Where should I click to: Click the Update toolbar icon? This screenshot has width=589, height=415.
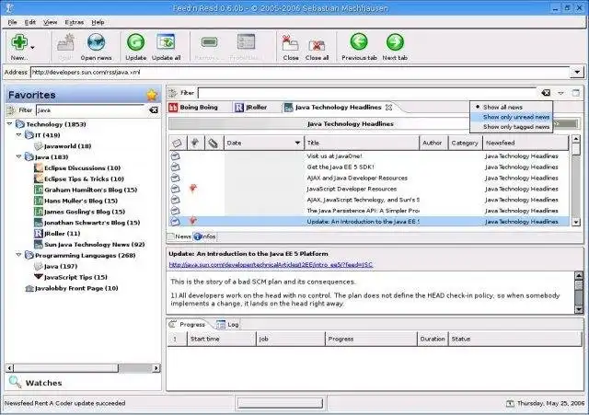(135, 42)
